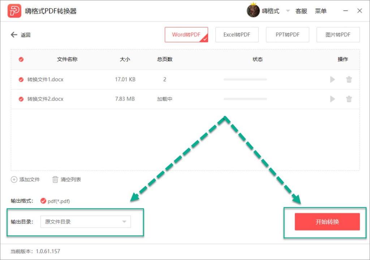Click the 输出目录 label

click(x=22, y=222)
